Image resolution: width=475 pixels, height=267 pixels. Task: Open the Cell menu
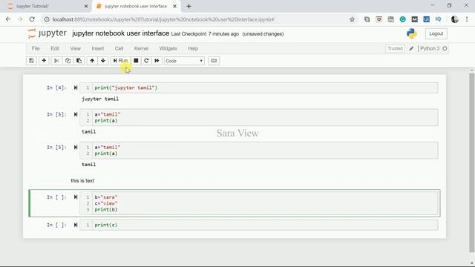(x=119, y=48)
